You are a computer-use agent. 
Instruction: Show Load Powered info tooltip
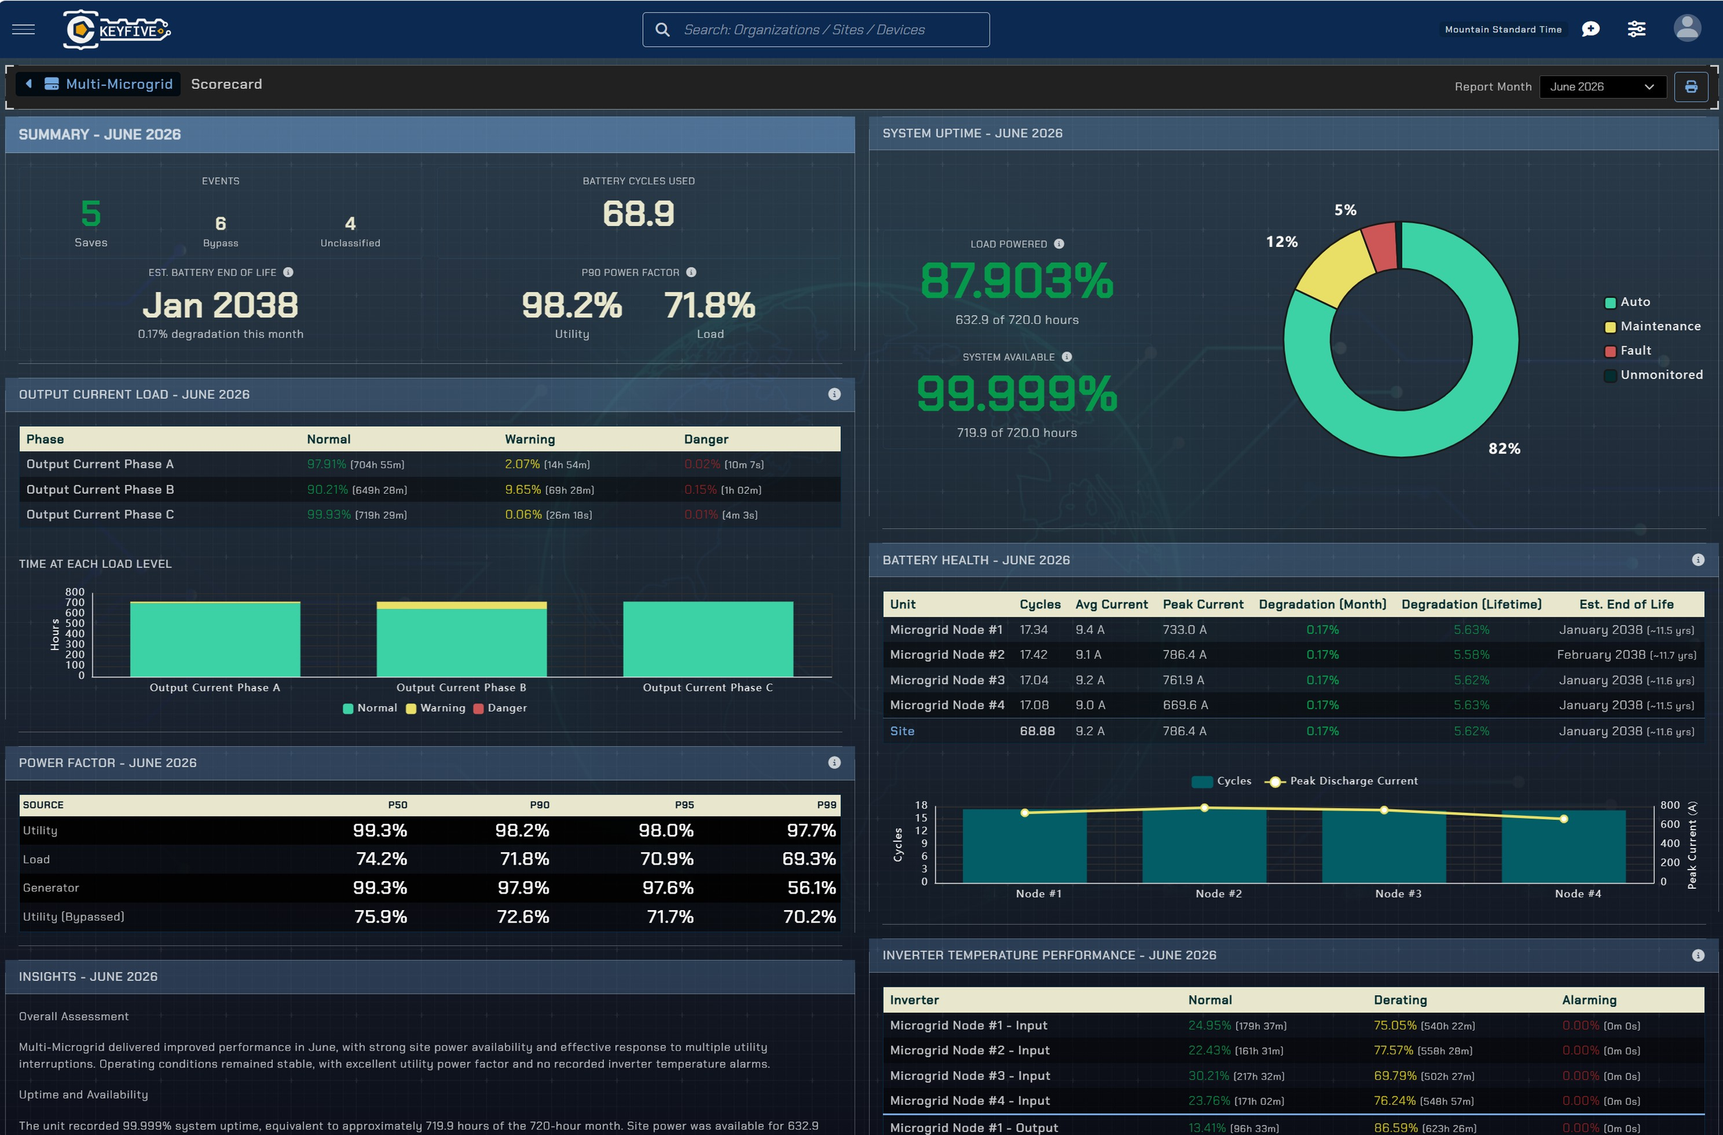coord(1059,244)
